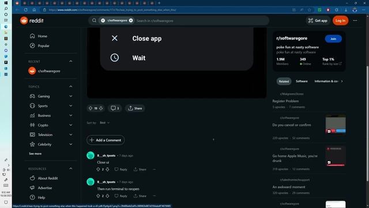This screenshot has width=369, height=208.
Task: Open a new browser tab
Action: coord(159,3)
